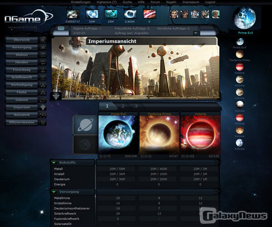The width and height of the screenshot is (272, 227).
Task: Open Regeln from top menu
Action: 171,2
